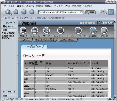This screenshot has width=117, height=101.
Task: Open the daemon user link
Action: (x=28, y=75)
